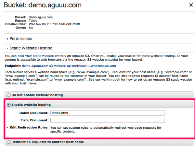Click the Creation Date value
195x153 pixels.
(54, 24)
